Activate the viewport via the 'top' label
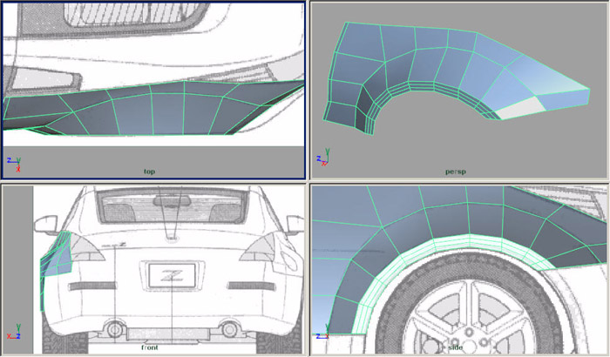 click(149, 172)
